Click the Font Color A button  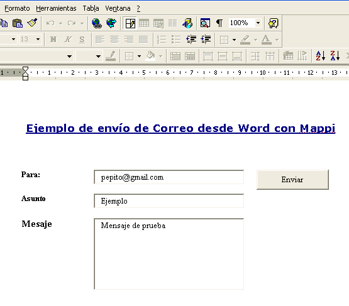267,40
